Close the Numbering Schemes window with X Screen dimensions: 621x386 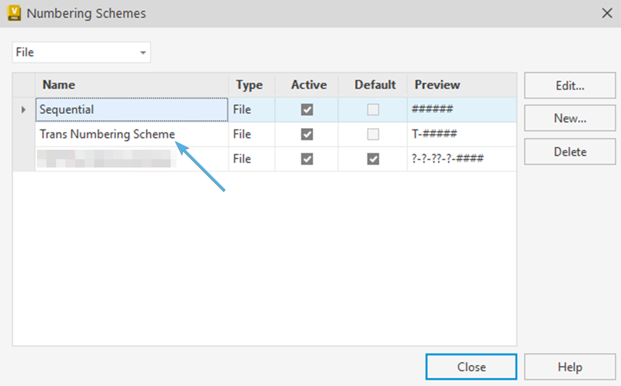point(607,13)
